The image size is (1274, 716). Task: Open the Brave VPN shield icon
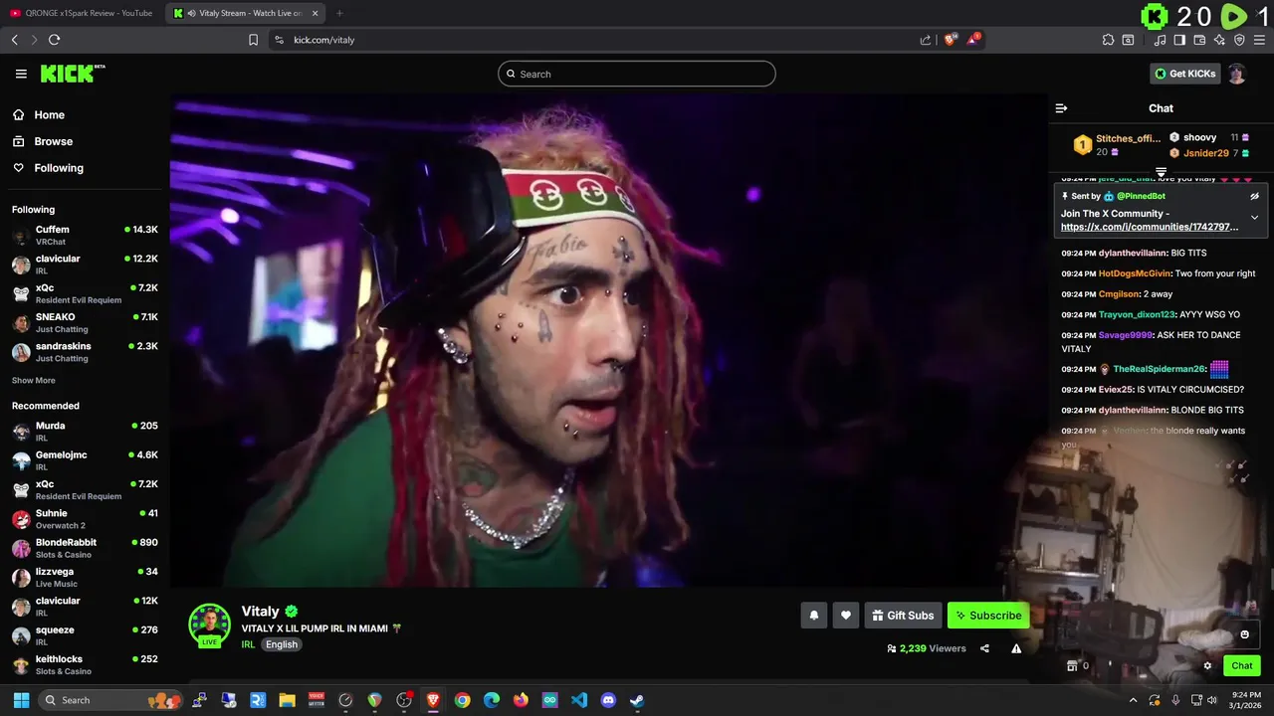[x=1239, y=40]
